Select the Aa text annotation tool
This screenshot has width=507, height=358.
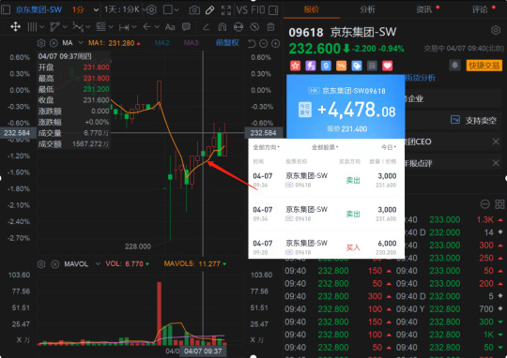(170, 27)
